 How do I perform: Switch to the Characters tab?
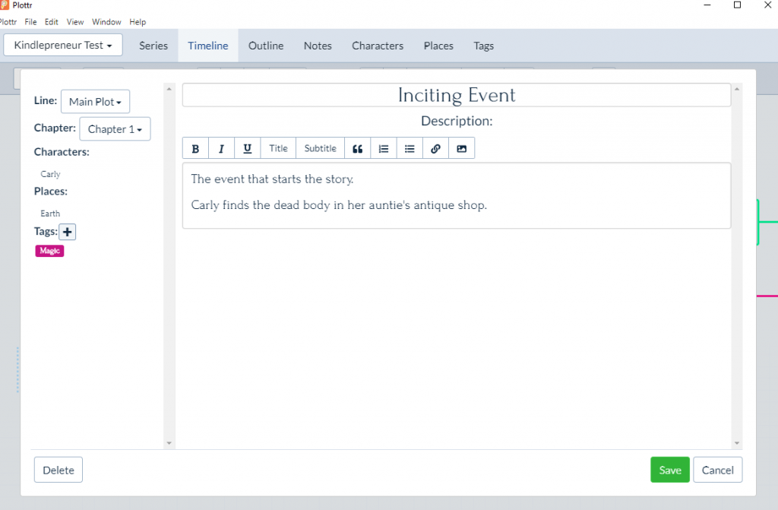pos(378,46)
